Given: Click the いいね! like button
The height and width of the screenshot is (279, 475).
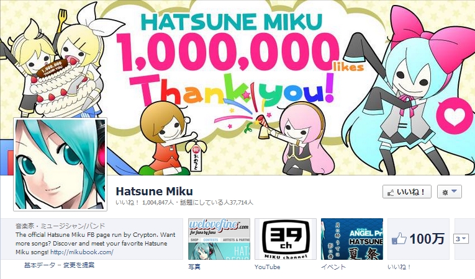Looking at the screenshot, I should (407, 192).
